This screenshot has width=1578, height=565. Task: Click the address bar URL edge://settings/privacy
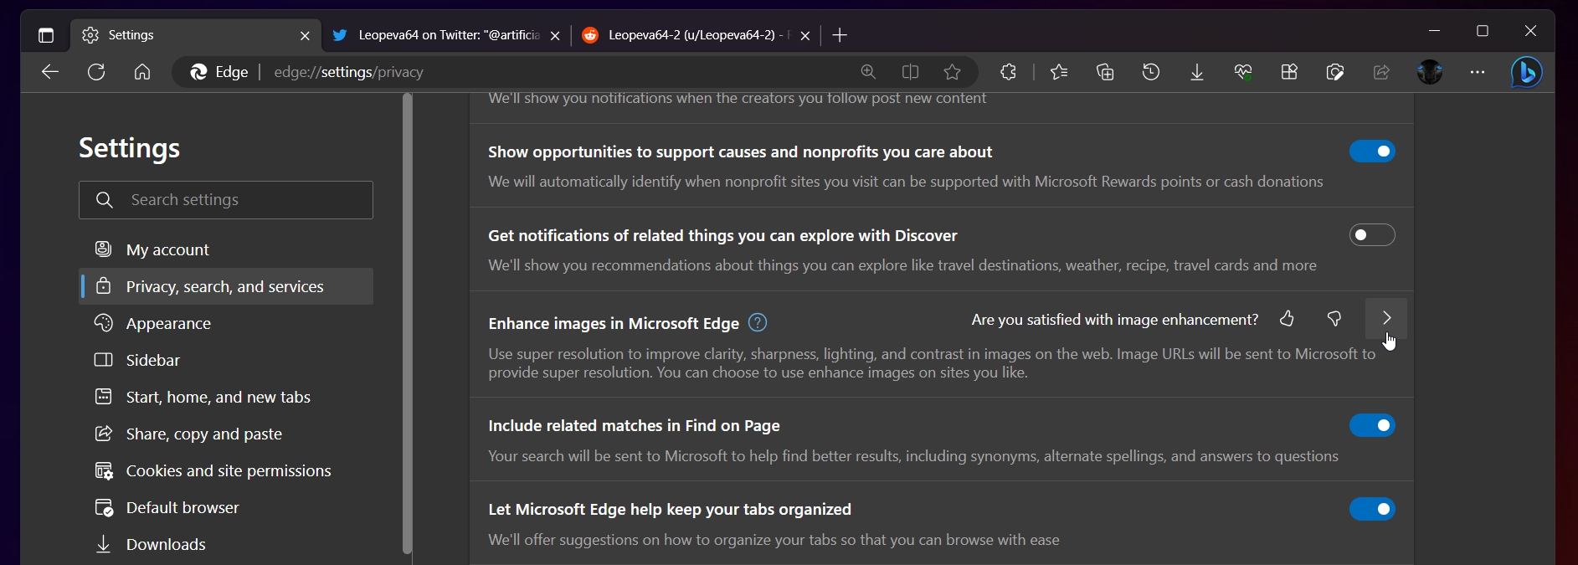tap(349, 72)
